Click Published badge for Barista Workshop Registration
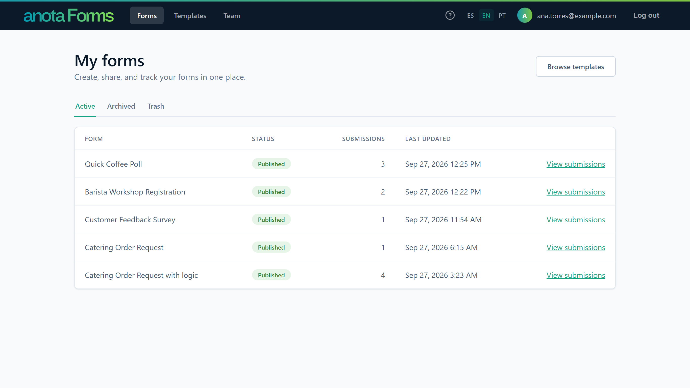The width and height of the screenshot is (690, 388). click(x=271, y=192)
